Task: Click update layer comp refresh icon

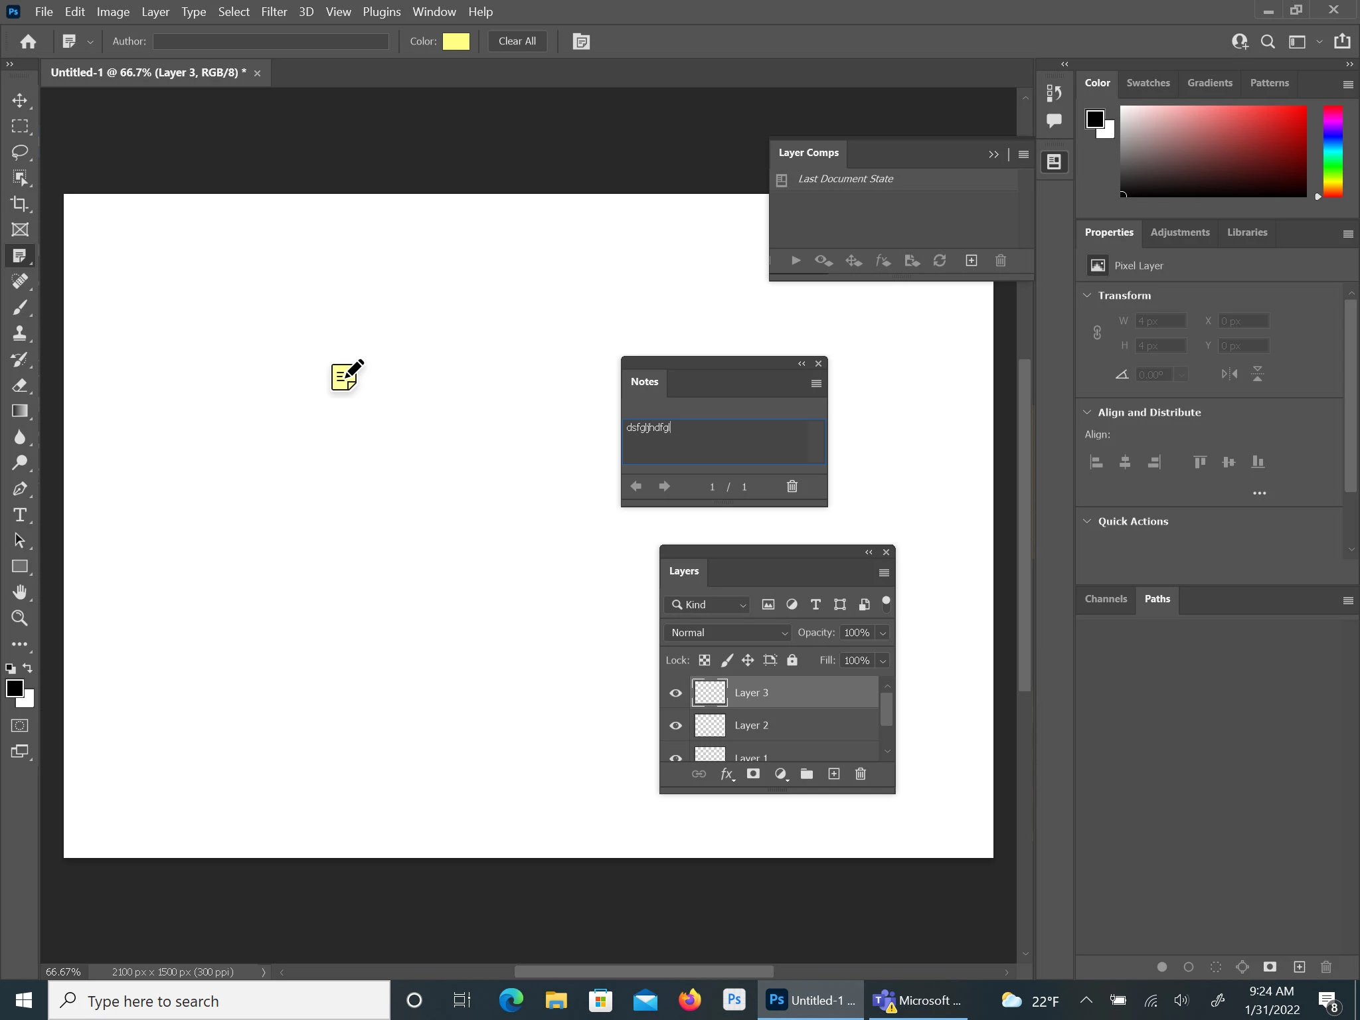Action: pos(939,261)
